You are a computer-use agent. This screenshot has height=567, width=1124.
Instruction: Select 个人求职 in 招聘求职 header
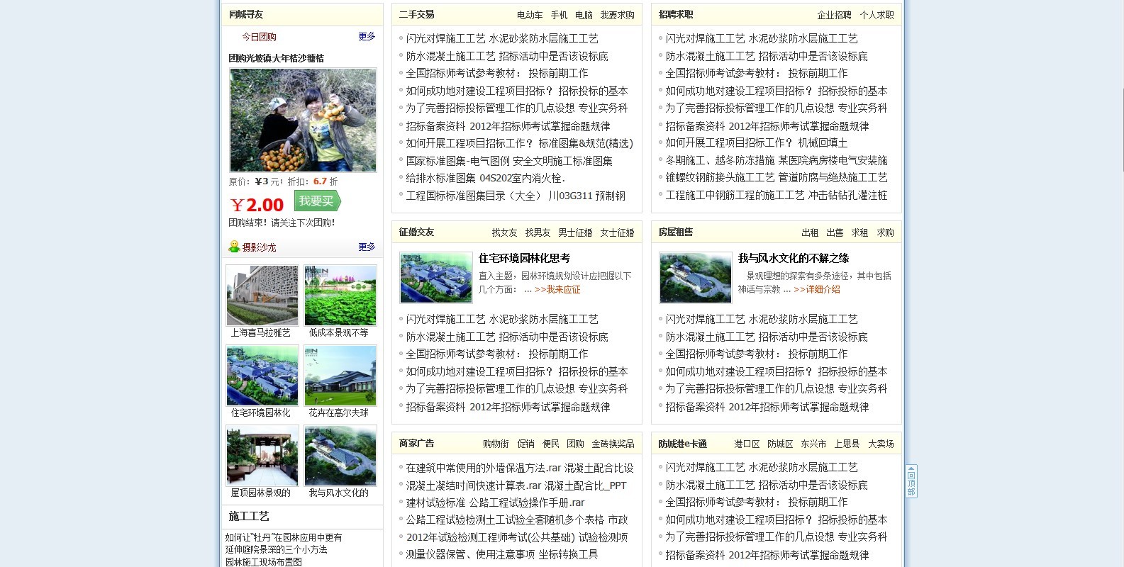[x=877, y=15]
